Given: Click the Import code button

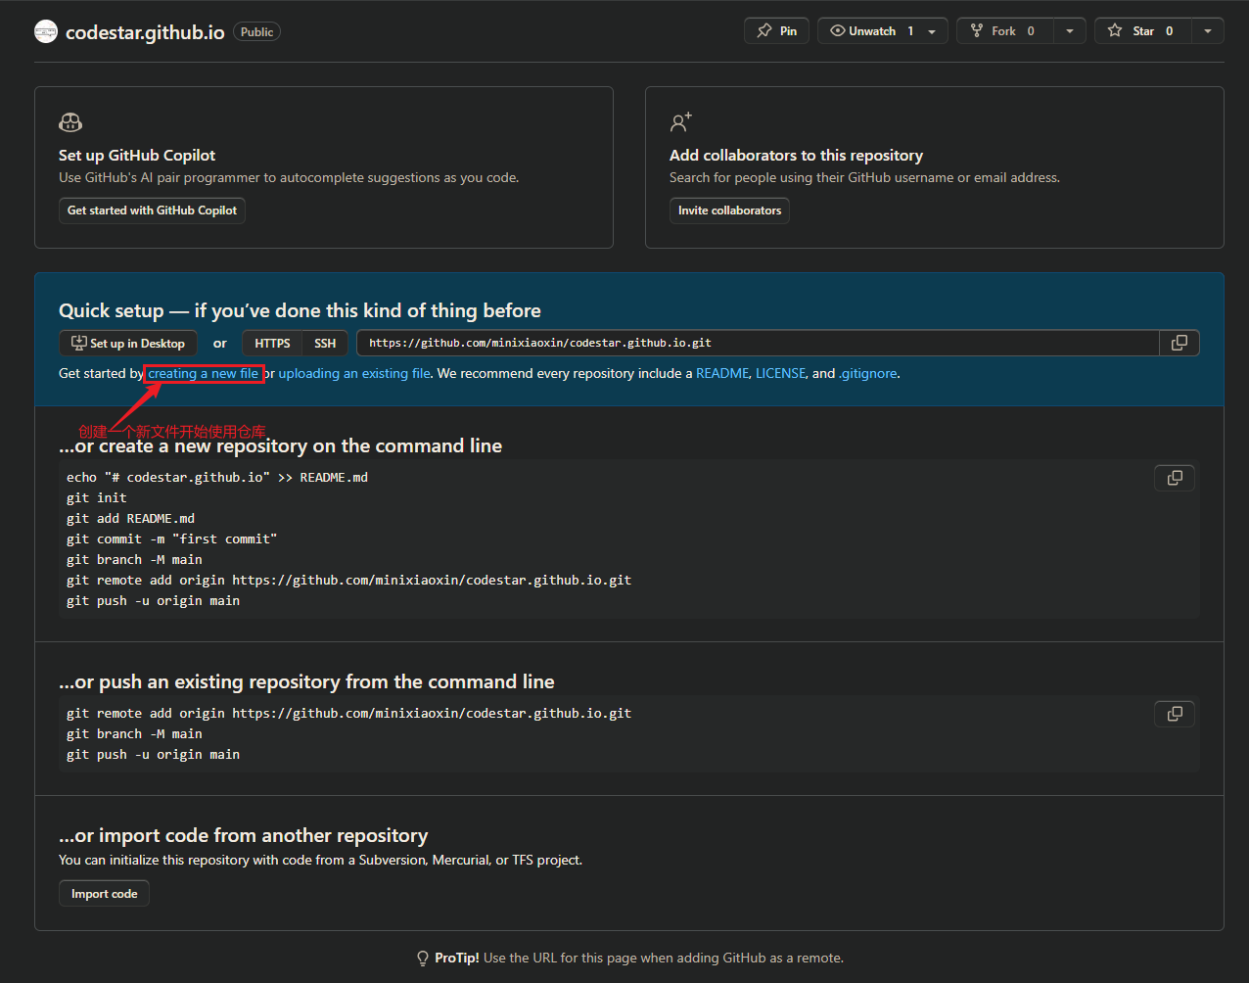Looking at the screenshot, I should coord(104,894).
